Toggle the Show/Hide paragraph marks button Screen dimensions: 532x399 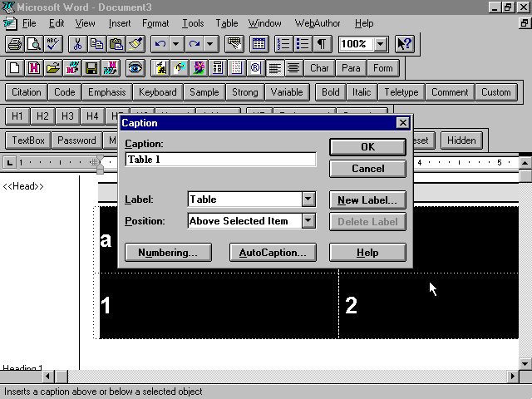(x=322, y=44)
